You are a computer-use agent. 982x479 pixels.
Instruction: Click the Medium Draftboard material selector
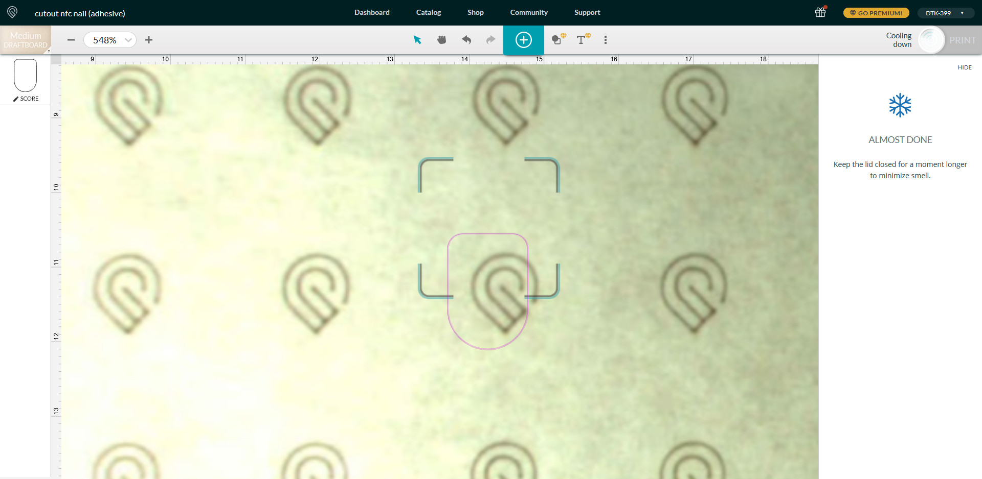pyautogui.click(x=26, y=40)
